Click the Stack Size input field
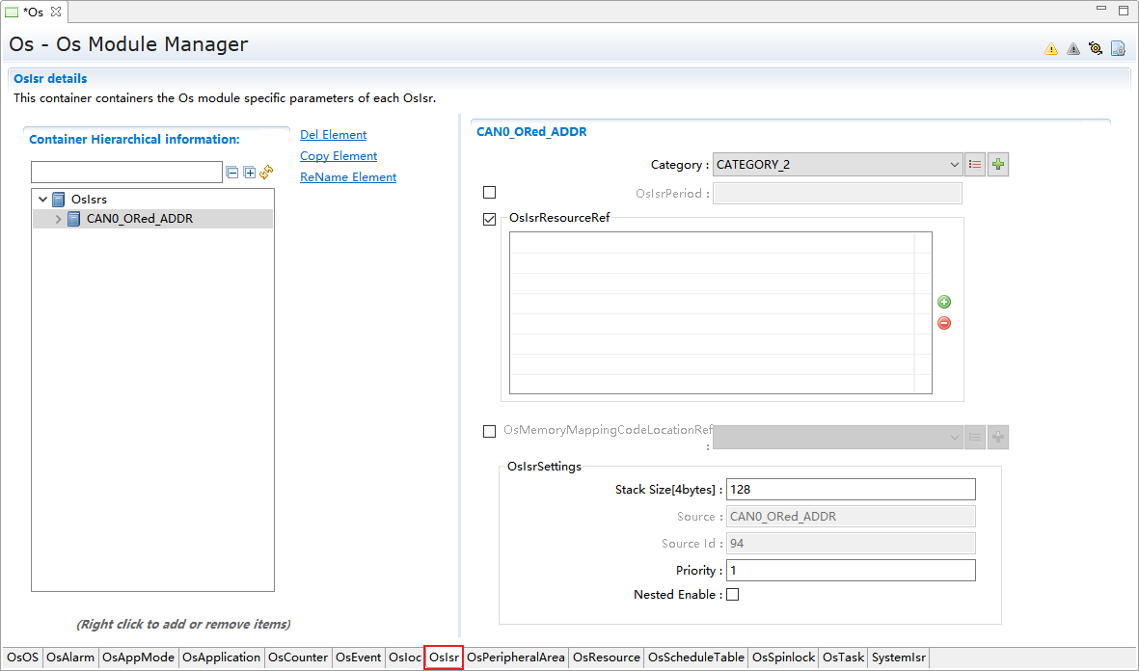This screenshot has height=671, width=1139. pos(850,490)
